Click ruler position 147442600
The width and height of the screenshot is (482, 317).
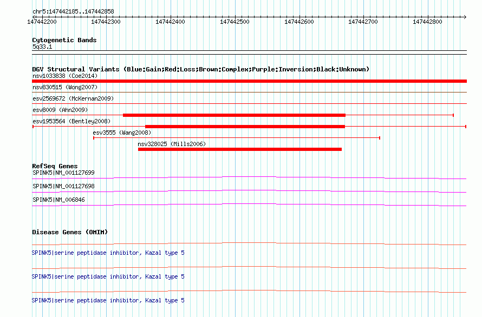click(299, 22)
